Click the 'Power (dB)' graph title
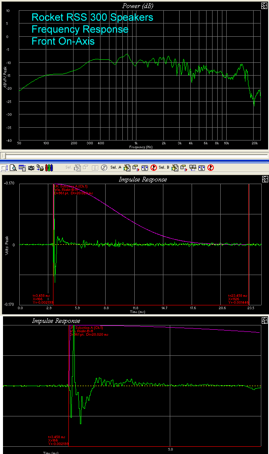Viewport: 269px width, 454px height. (138, 6)
